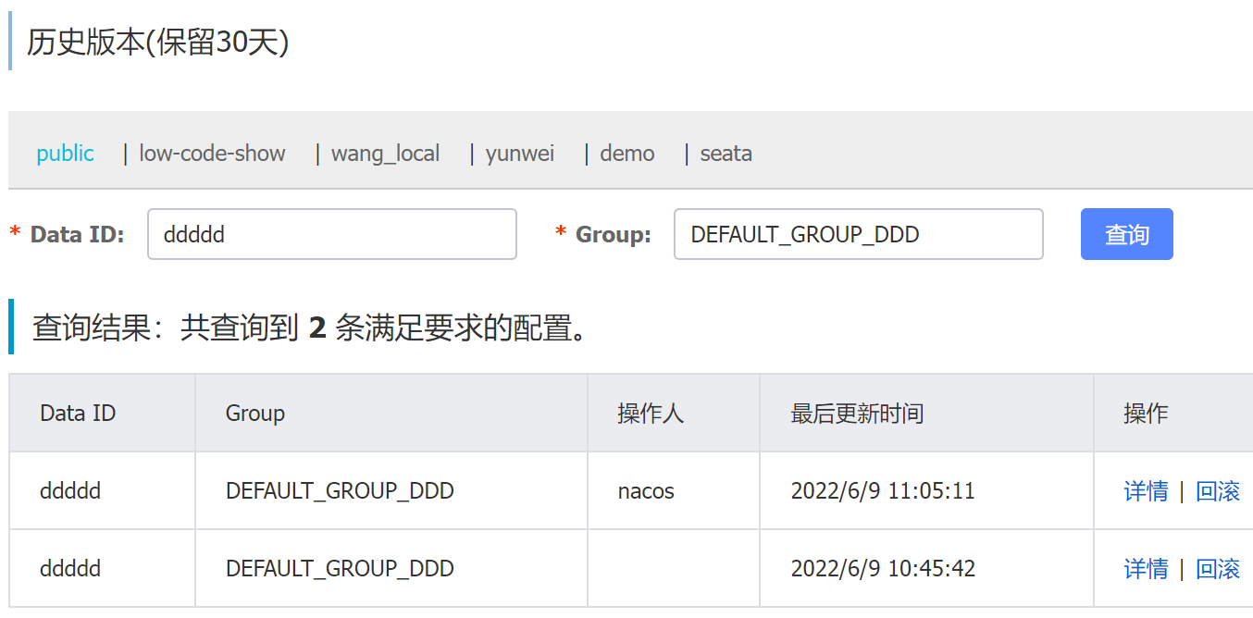Click the Group column header
1253x618 pixels.
(254, 413)
